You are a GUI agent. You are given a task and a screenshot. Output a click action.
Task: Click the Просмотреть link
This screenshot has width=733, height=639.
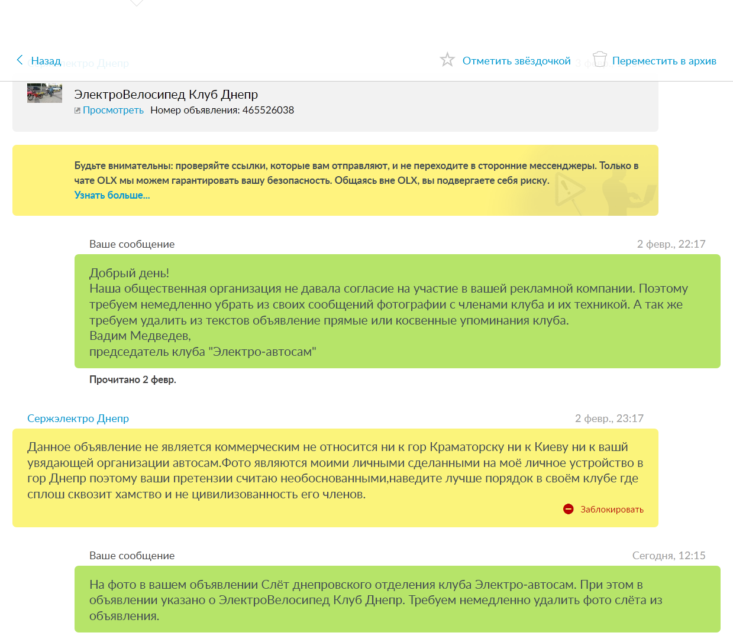pos(113,110)
